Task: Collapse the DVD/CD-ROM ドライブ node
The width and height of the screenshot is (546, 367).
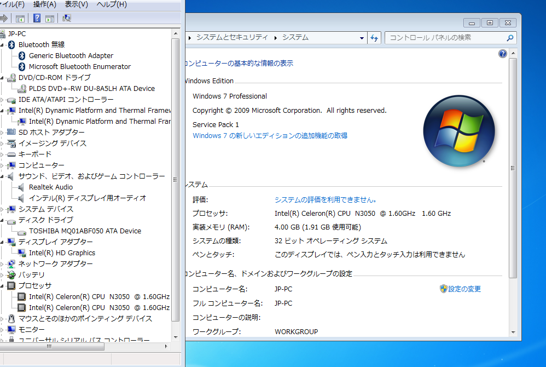Action: pyautogui.click(x=2, y=78)
